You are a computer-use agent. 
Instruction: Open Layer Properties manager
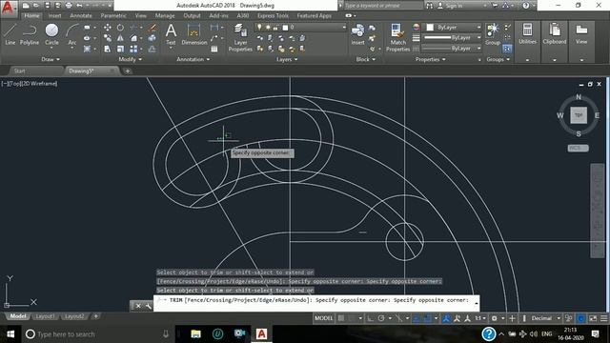click(240, 37)
